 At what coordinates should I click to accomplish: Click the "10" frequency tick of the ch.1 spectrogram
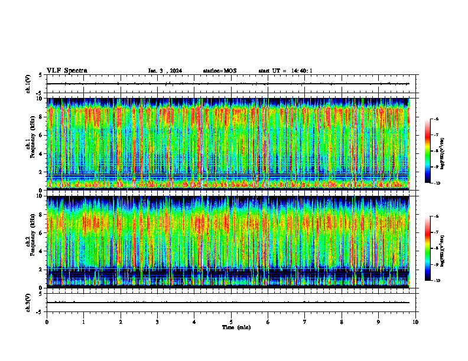pyautogui.click(x=39, y=99)
